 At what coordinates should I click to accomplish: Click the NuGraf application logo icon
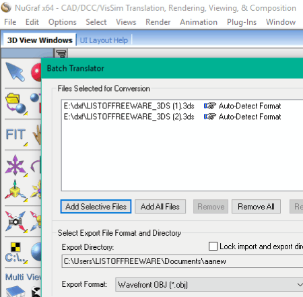tap(6, 7)
